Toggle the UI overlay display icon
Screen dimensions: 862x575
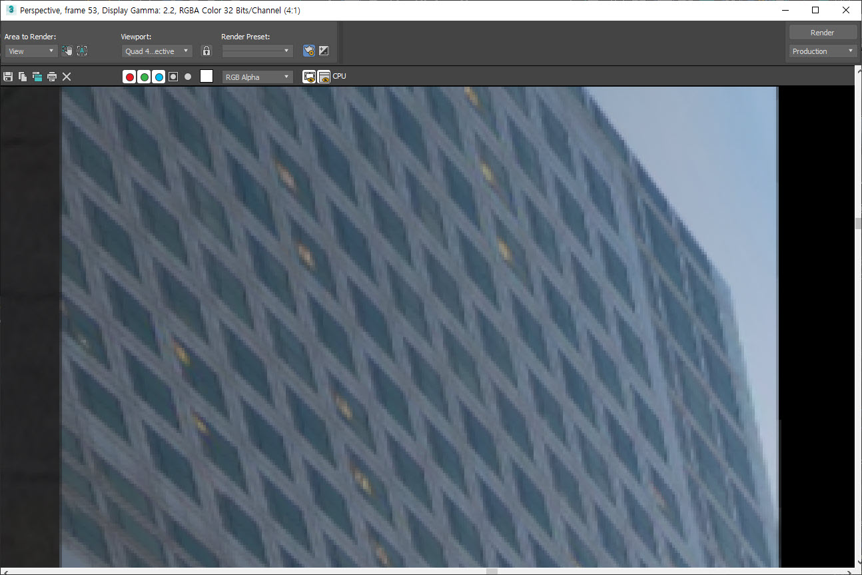309,77
